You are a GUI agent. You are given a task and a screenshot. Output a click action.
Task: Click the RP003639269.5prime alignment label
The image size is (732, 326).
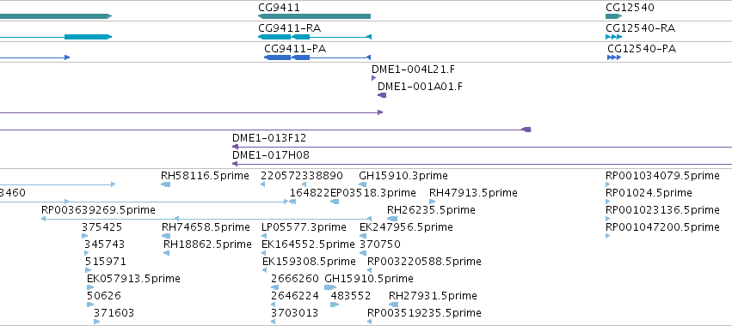point(99,210)
